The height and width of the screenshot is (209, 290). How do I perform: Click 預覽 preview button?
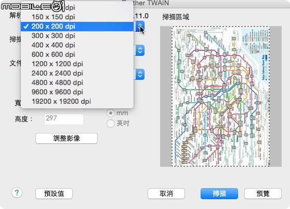coord(263,193)
